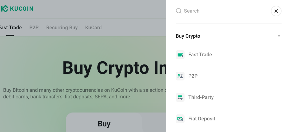Image resolution: width=291 pixels, height=132 pixels.
Task: Click the Fast Trade card icon in side menu
Action: point(180,55)
